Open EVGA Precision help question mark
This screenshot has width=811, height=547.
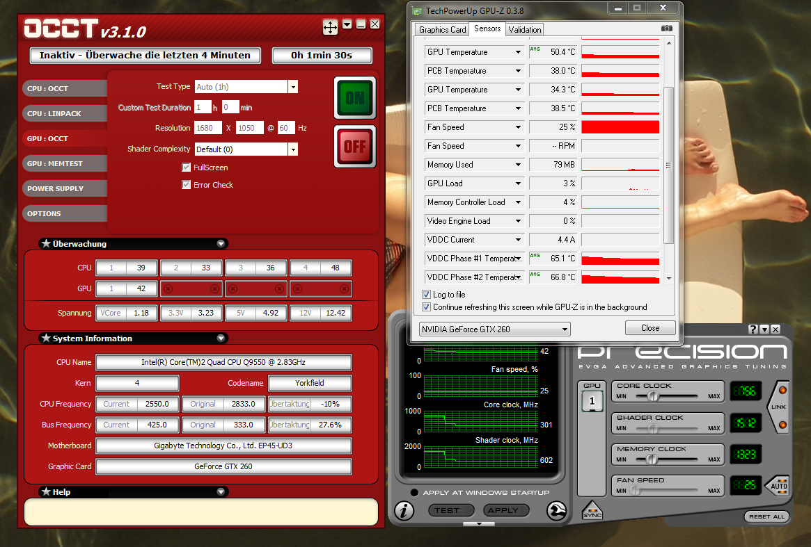tap(754, 329)
